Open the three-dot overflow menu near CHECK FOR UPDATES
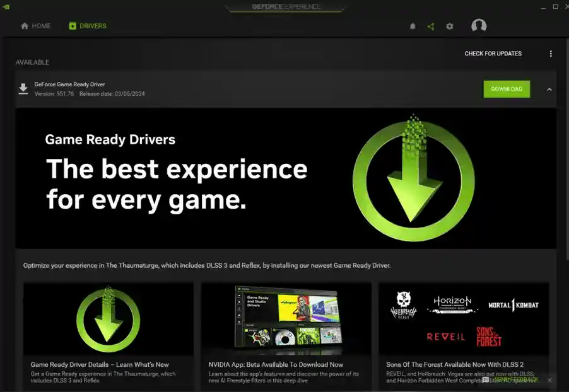This screenshot has height=392, width=569. click(x=550, y=54)
